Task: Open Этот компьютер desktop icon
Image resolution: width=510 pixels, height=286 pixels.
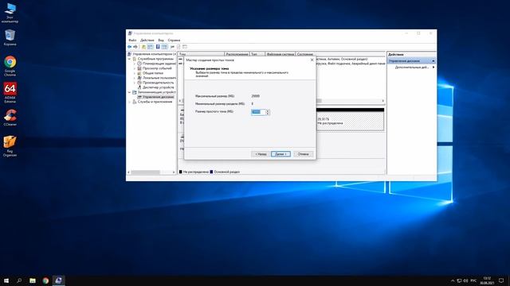Action: (x=10, y=13)
